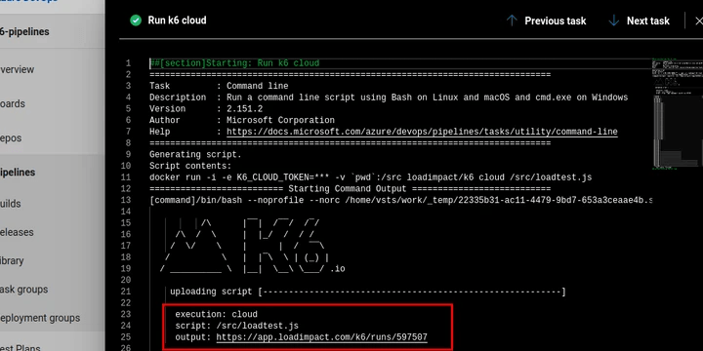Open Repos in the sidebar
Screen dimensions: 703x351
11,137
